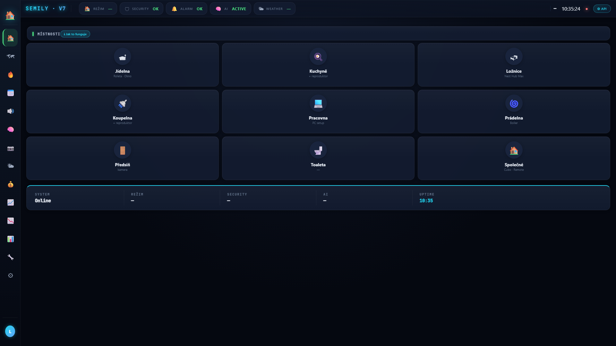Open the gear settings sidebar icon
This screenshot has width=616, height=346.
point(10,276)
